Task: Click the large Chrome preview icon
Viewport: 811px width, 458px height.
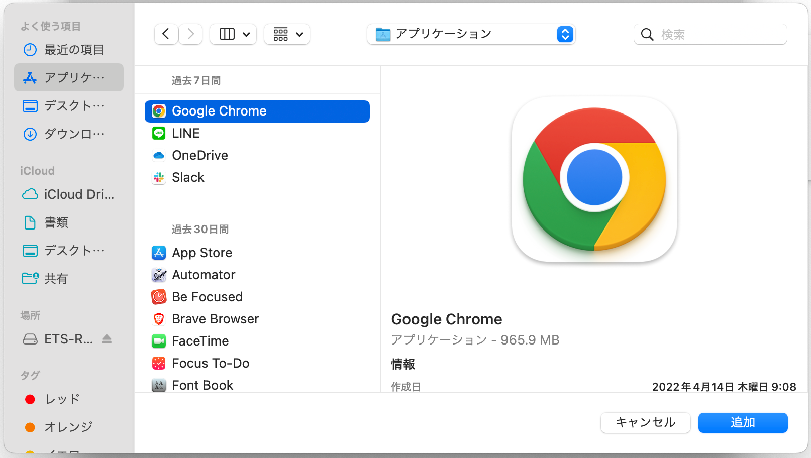Action: pos(594,179)
